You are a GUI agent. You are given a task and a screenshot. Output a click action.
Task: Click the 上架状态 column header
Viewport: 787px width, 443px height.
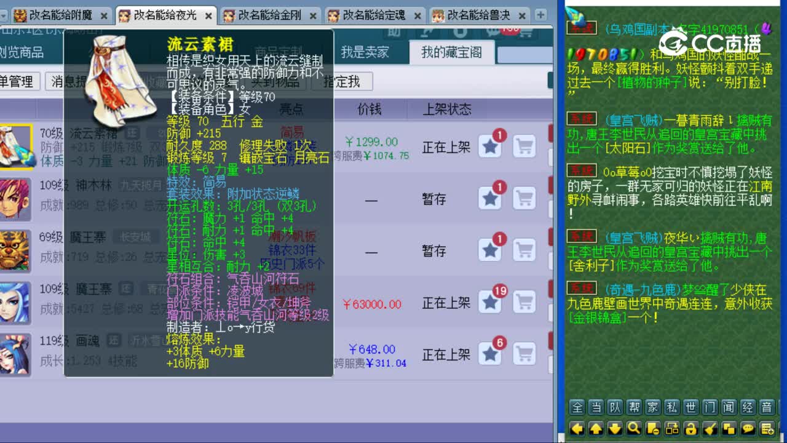447,109
